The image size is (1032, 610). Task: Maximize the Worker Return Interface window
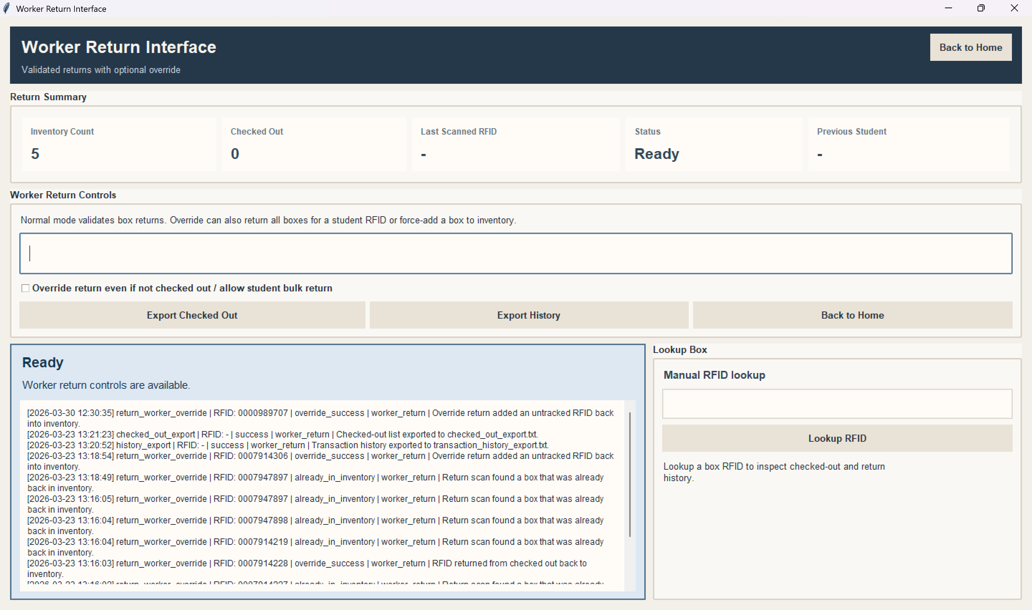click(981, 8)
